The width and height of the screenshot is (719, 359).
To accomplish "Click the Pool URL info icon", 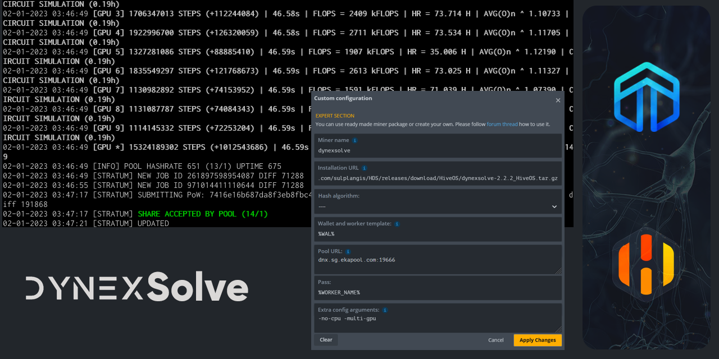I will [x=348, y=251].
